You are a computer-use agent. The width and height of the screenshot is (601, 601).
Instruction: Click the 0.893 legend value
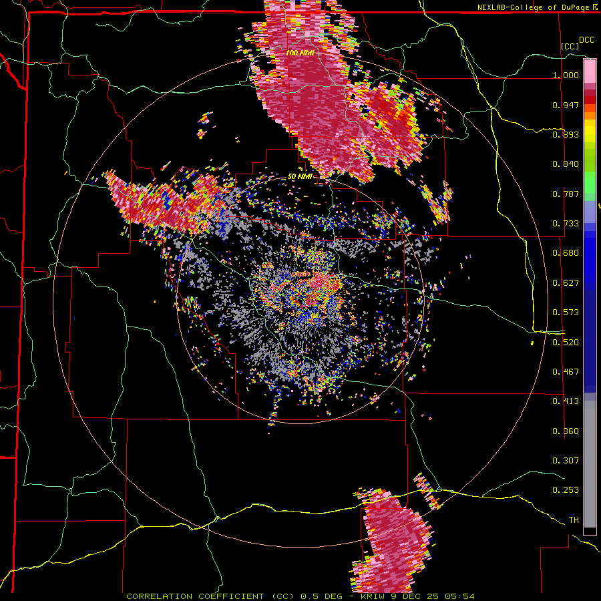tap(566, 134)
